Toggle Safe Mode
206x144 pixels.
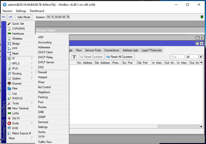24,17
